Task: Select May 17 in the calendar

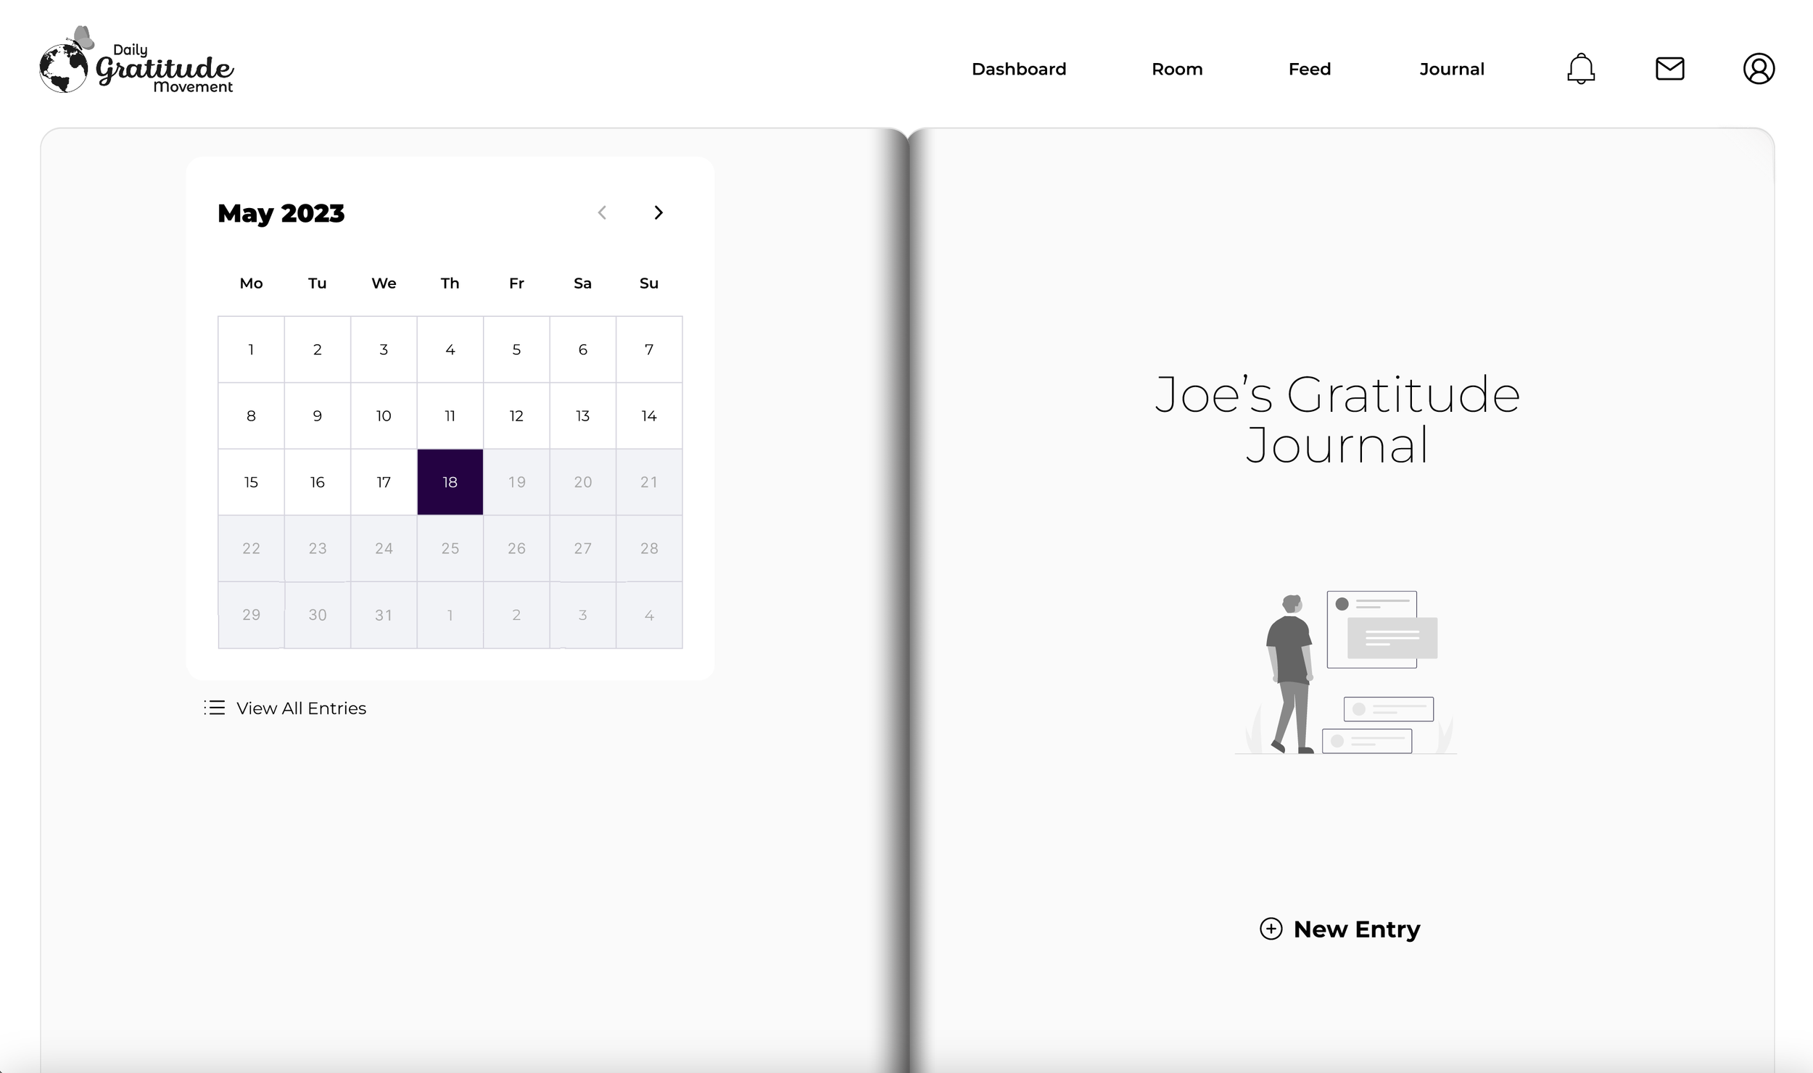Action: coord(384,482)
